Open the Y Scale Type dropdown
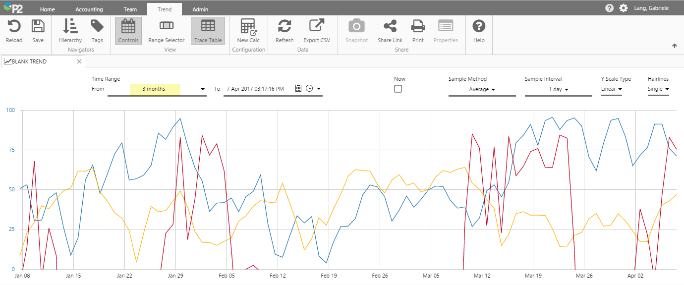The height and width of the screenshot is (285, 684). [x=611, y=89]
